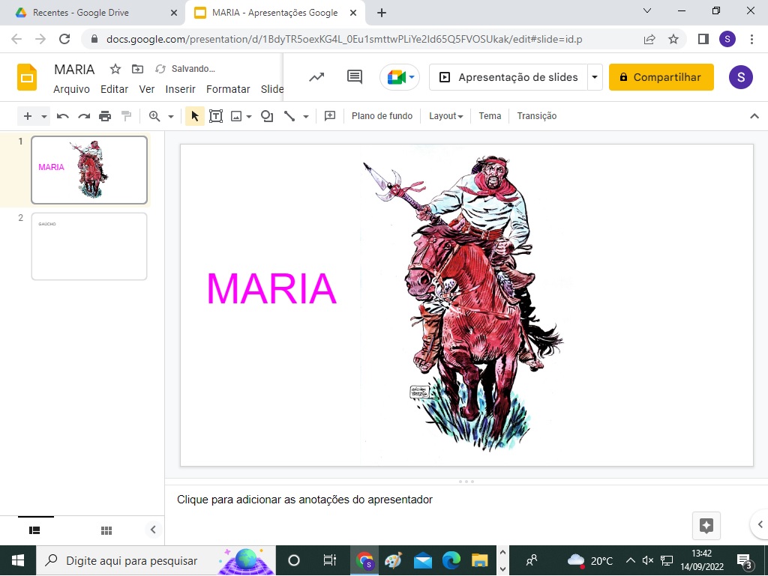Open new slide layout dropdown arrow
The height and width of the screenshot is (576, 768).
coord(44,116)
